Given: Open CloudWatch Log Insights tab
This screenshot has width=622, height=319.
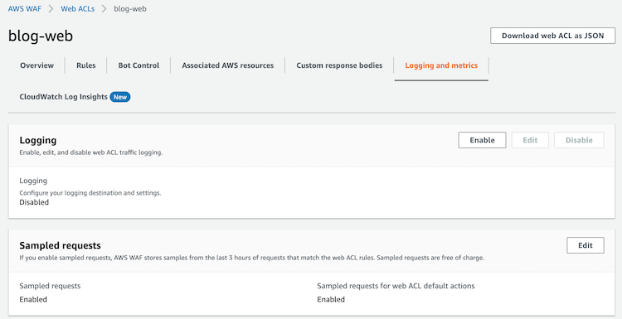Looking at the screenshot, I should [64, 97].
